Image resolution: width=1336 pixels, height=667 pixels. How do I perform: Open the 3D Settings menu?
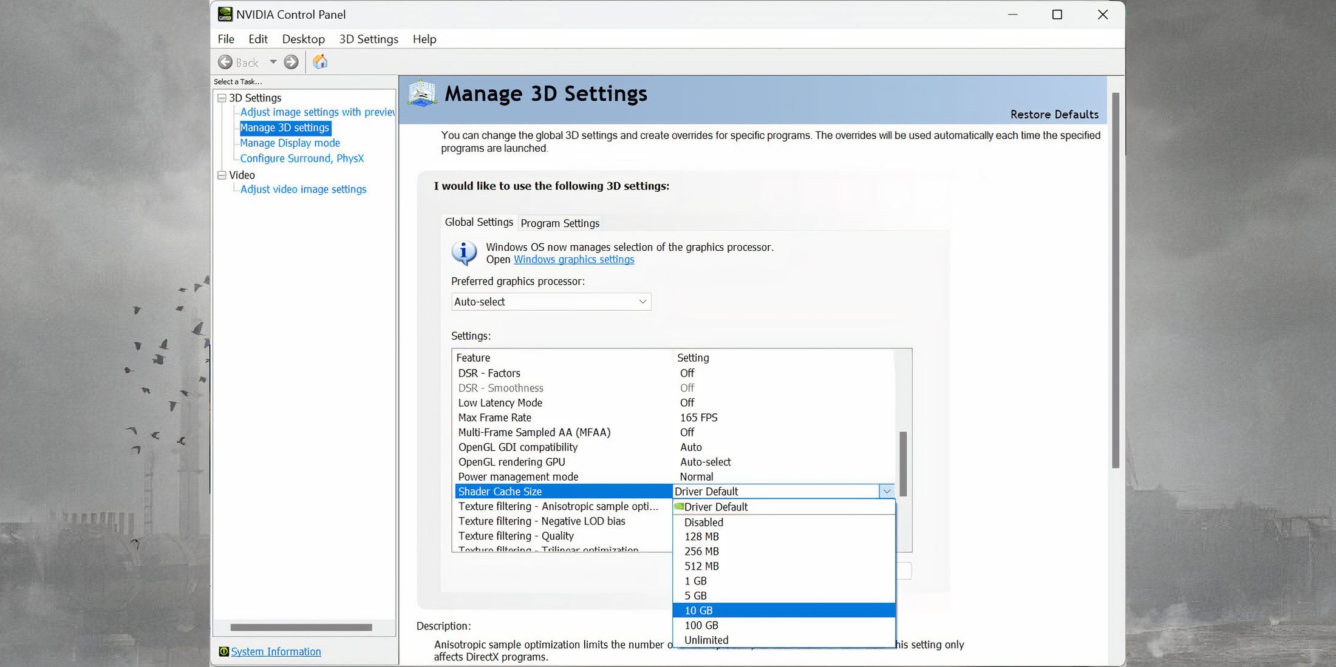pyautogui.click(x=369, y=39)
